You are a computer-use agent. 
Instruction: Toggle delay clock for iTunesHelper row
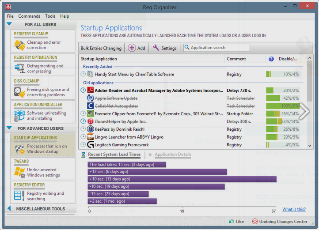point(83,121)
